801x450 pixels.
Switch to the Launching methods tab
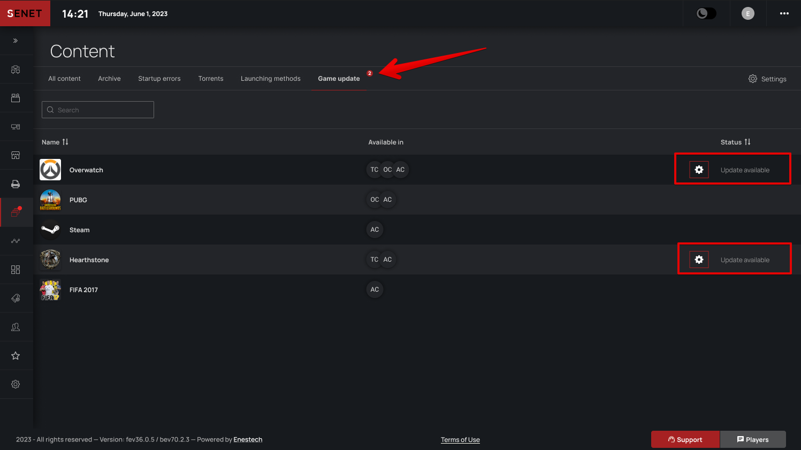coord(270,79)
